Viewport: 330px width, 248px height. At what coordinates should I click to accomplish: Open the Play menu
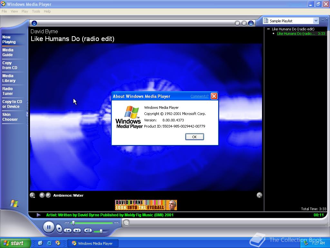point(24,11)
